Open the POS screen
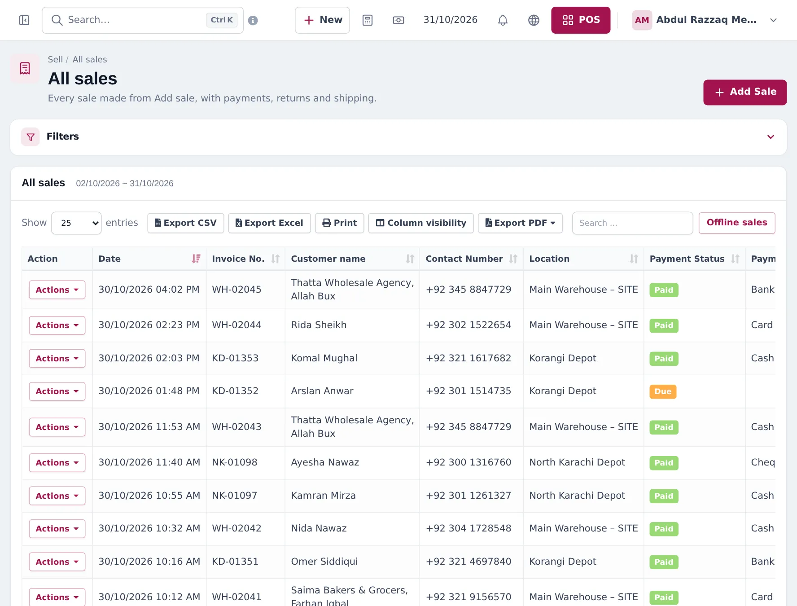 581,20
